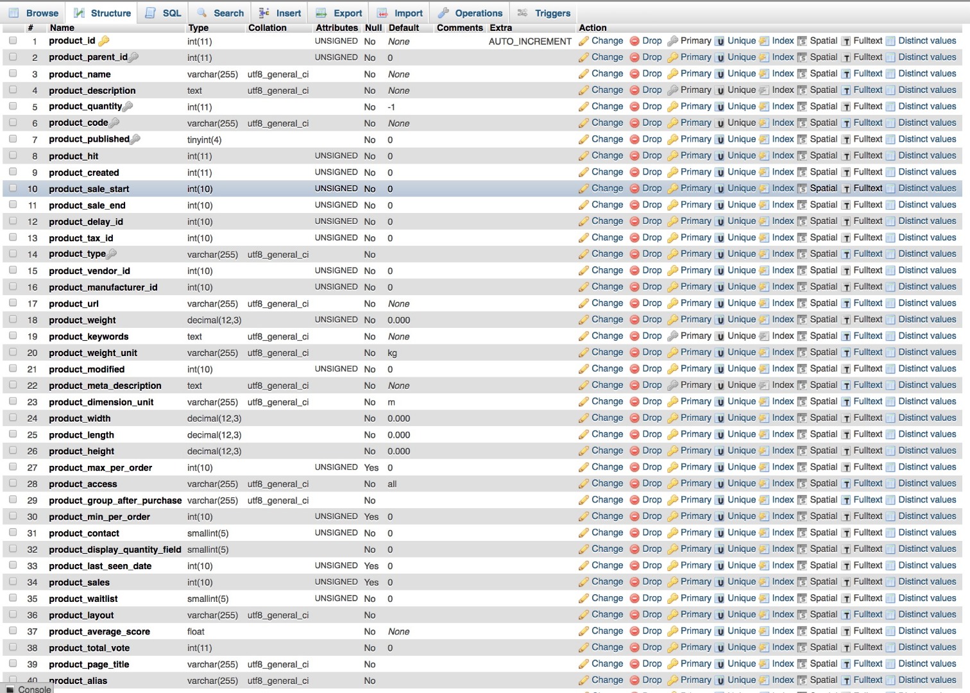This screenshot has width=970, height=693.
Task: Click the Unique icon for product_type
Action: [720, 254]
